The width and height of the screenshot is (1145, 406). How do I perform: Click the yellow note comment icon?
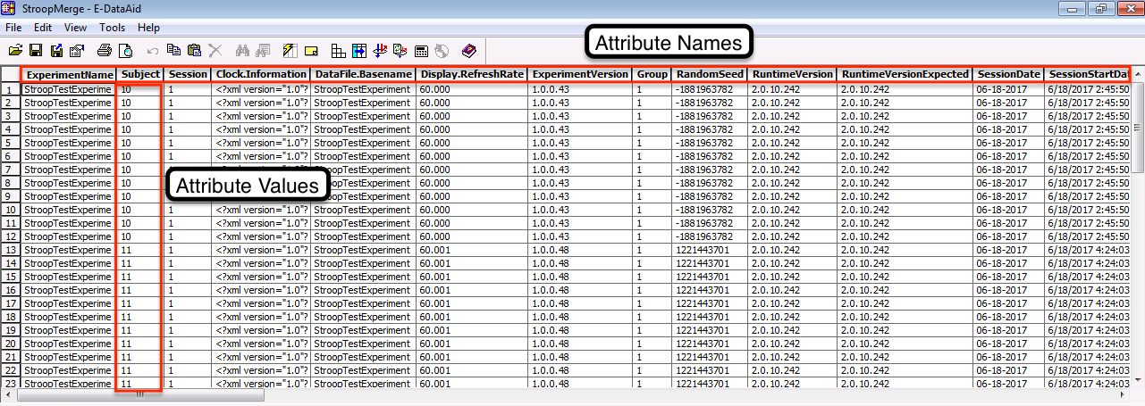pos(311,51)
